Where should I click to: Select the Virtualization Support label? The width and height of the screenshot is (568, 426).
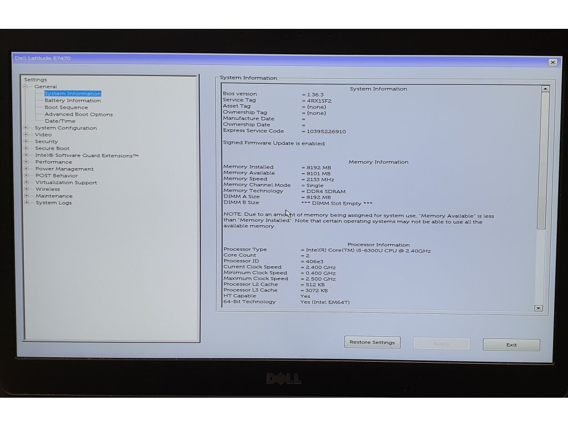[x=67, y=182]
